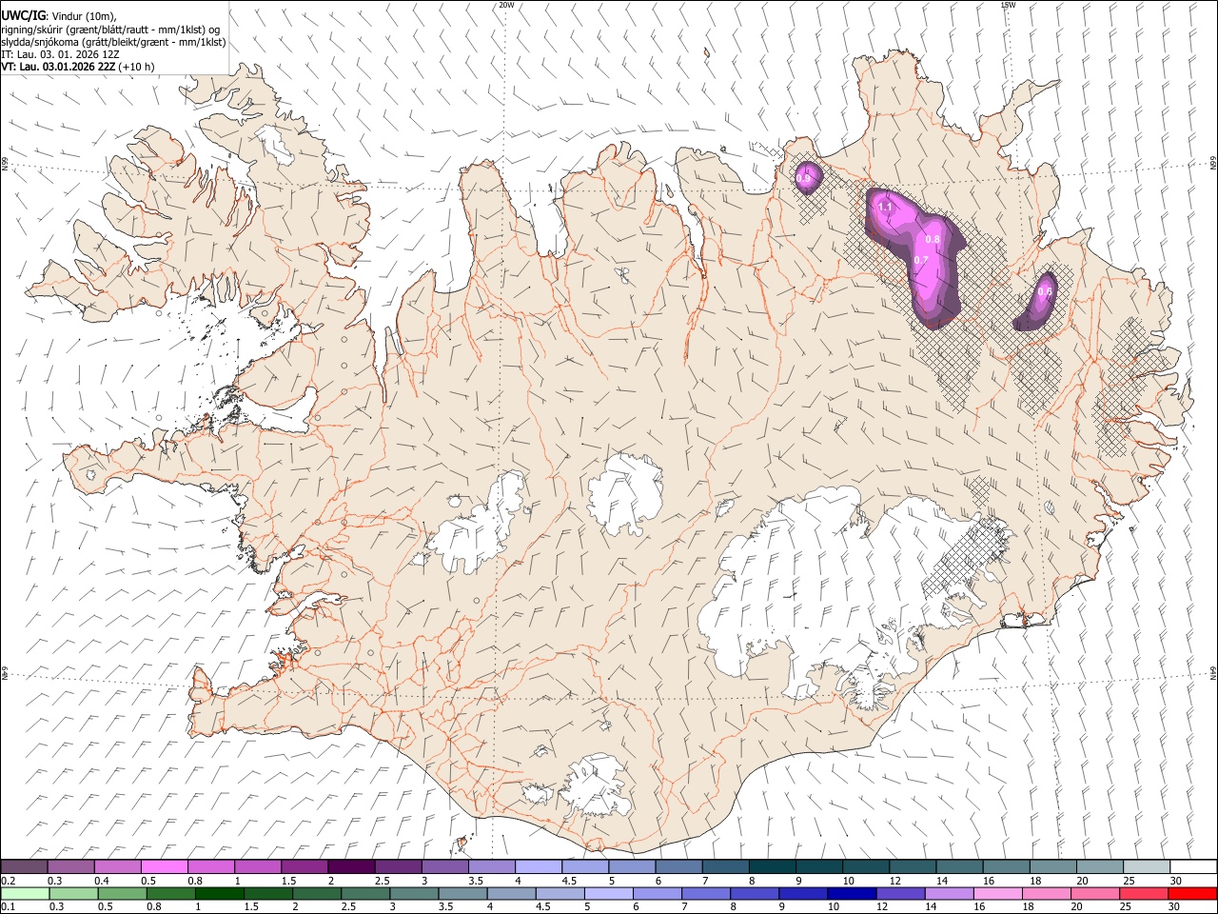This screenshot has width=1218, height=914.
Task: Click the light lavender 4–4.5 swatch in upper legend
Action: tap(538, 866)
